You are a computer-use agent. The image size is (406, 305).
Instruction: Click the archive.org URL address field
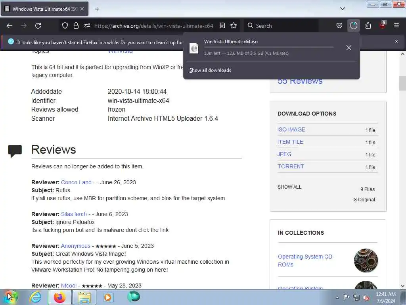click(x=153, y=26)
